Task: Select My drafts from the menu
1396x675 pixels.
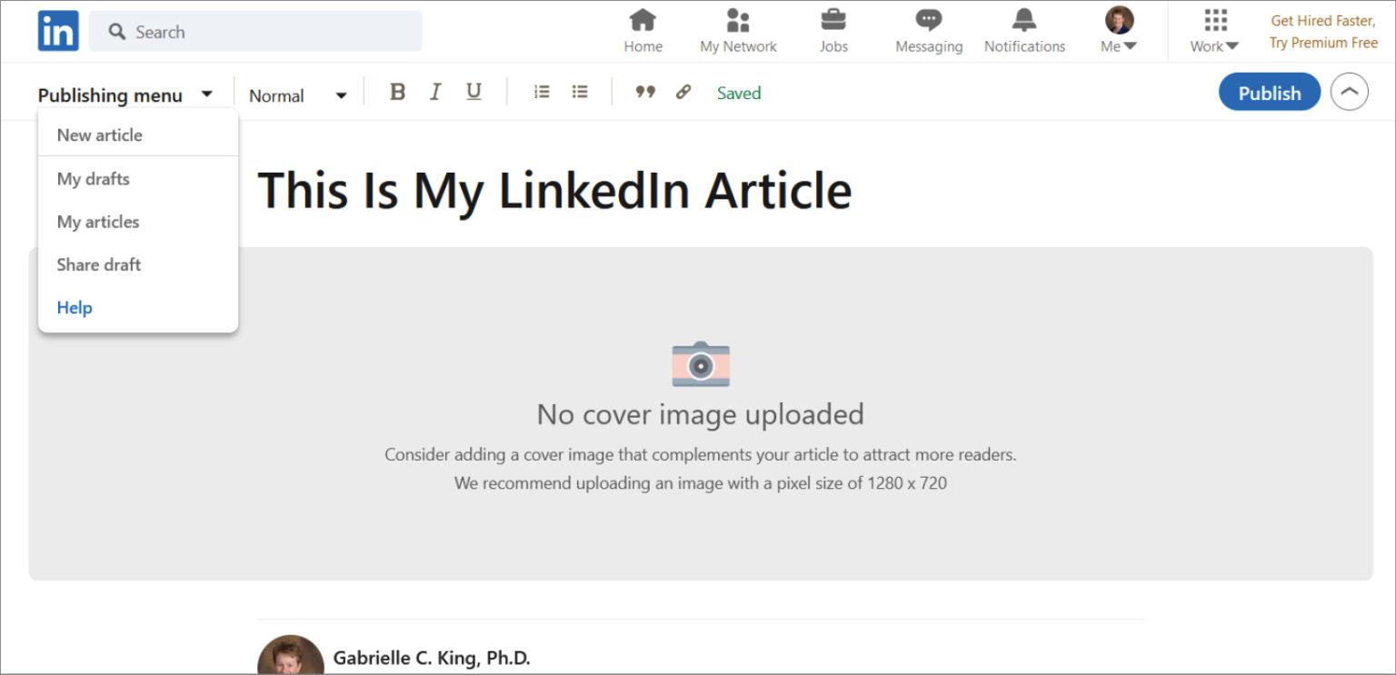Action: [x=93, y=178]
